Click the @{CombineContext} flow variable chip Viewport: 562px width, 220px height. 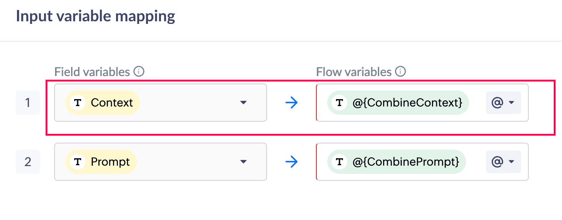coord(407,103)
